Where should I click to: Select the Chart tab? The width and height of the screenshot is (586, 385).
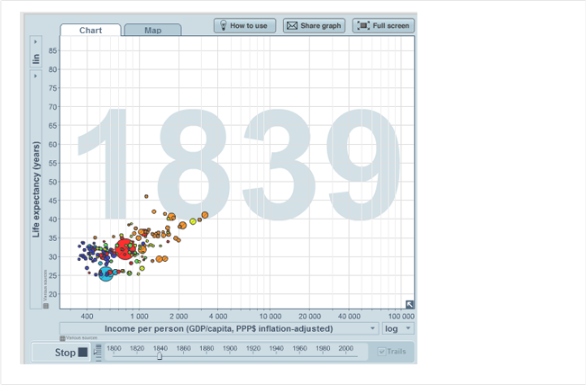[90, 30]
